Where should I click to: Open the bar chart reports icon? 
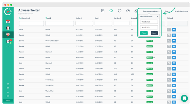coord(8,92)
